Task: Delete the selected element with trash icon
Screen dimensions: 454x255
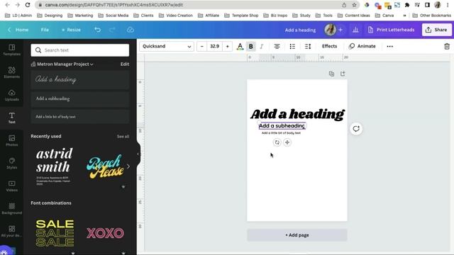Action: 447,46
